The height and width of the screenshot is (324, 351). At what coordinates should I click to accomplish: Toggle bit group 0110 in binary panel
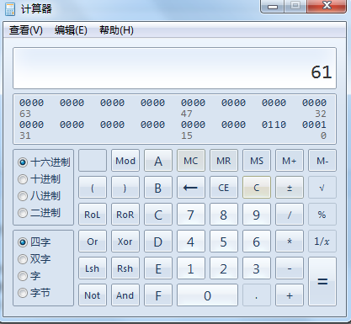(x=274, y=125)
